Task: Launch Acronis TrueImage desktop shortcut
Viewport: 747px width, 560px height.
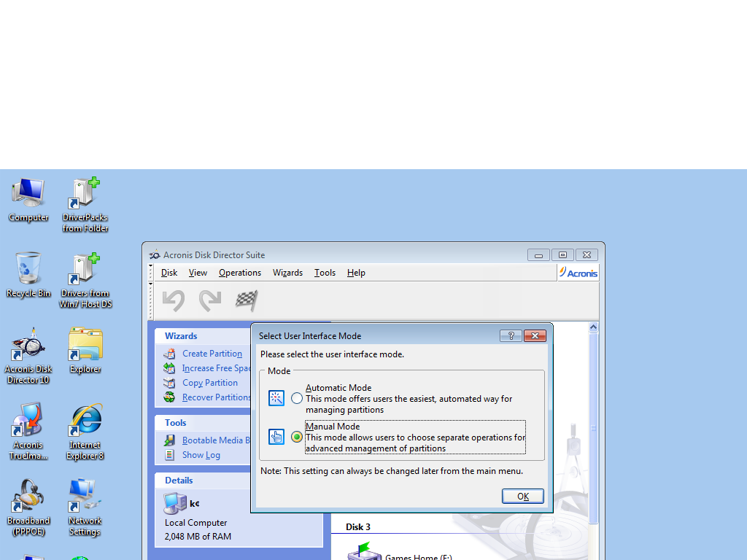Action: tap(28, 432)
